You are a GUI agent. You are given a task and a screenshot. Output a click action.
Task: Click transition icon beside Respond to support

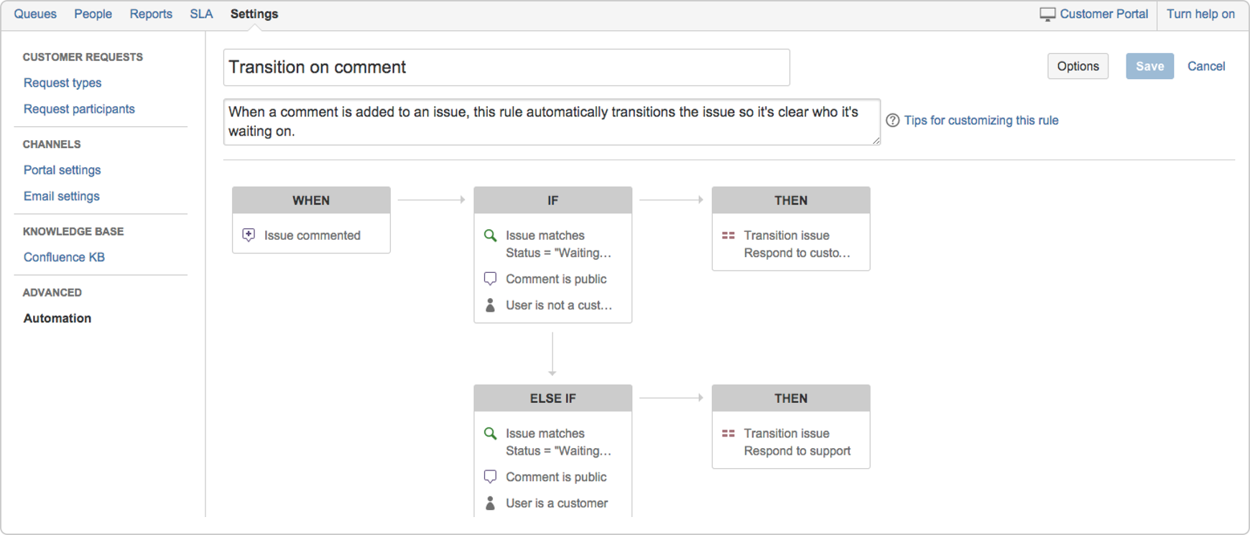click(x=728, y=433)
